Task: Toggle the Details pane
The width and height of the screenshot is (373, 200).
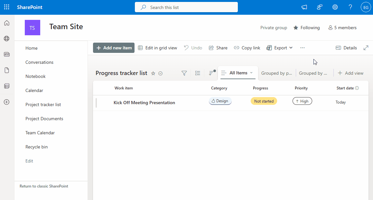Action: click(346, 48)
